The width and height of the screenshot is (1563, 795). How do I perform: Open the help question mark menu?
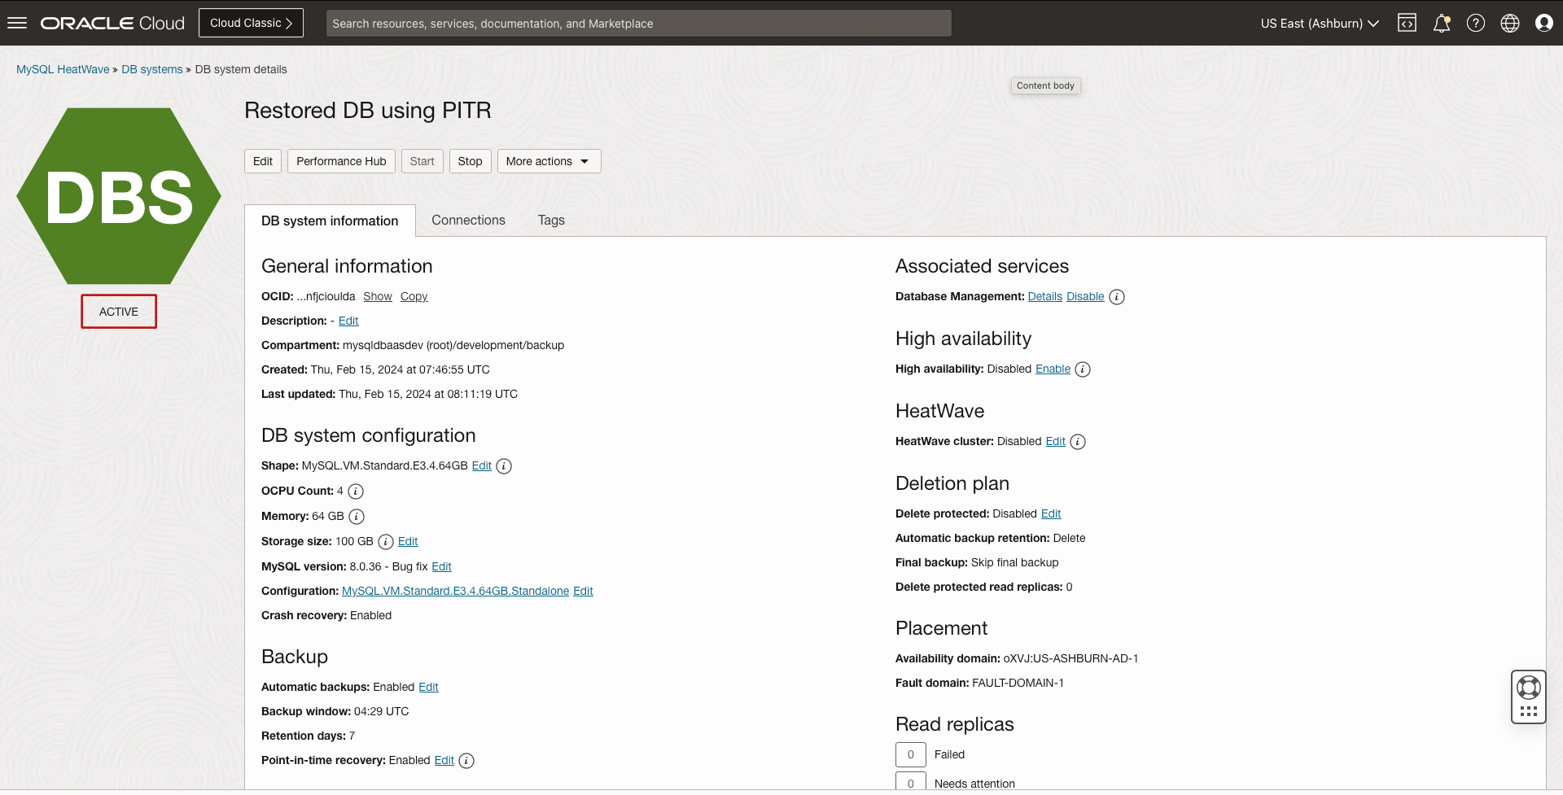coord(1476,23)
